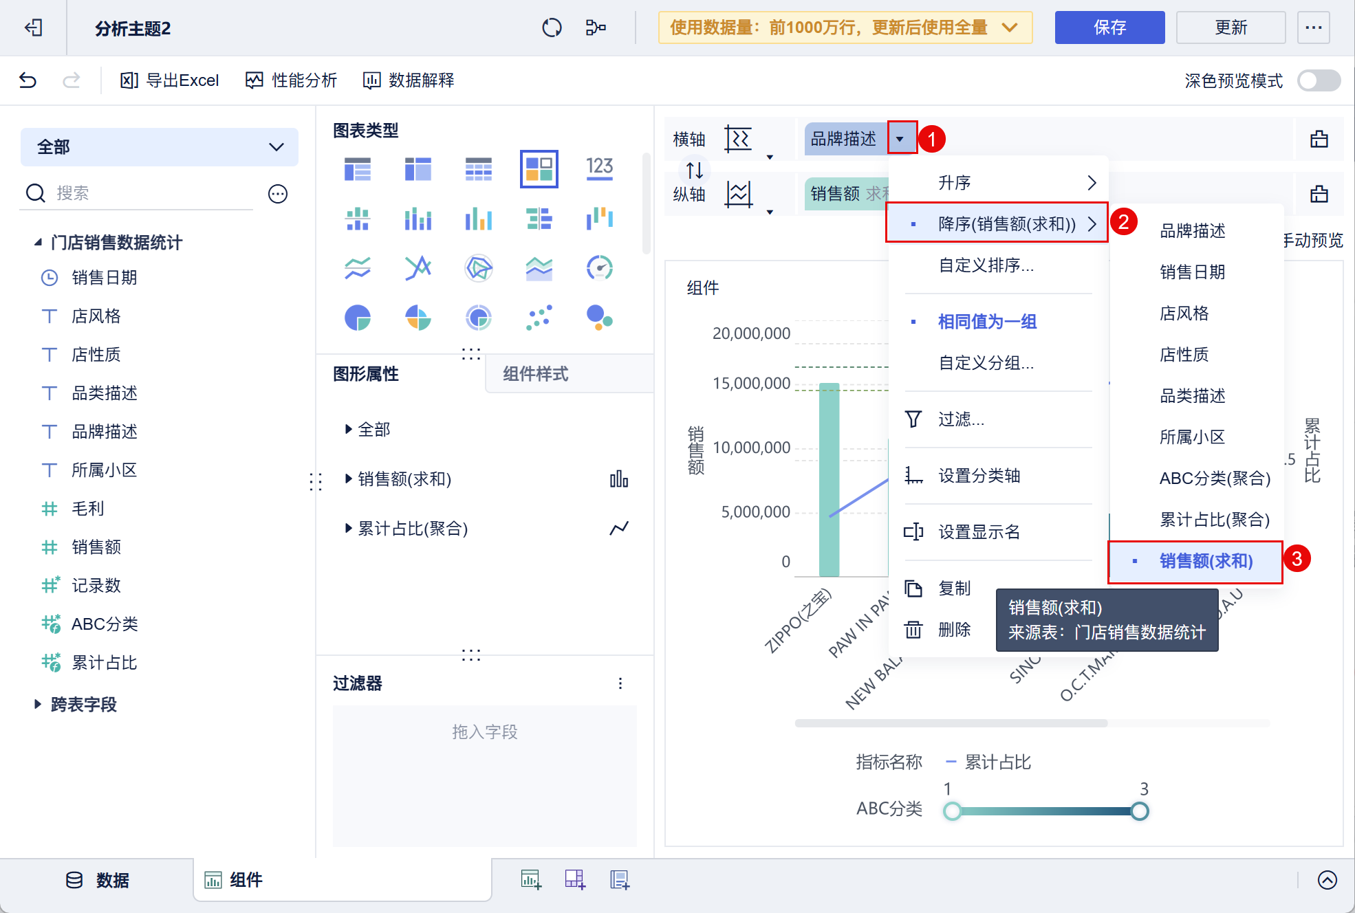The width and height of the screenshot is (1355, 913).
Task: Select the gauge chart type icon
Action: pyautogui.click(x=599, y=268)
